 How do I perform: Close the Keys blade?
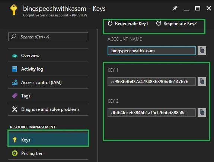209,8
